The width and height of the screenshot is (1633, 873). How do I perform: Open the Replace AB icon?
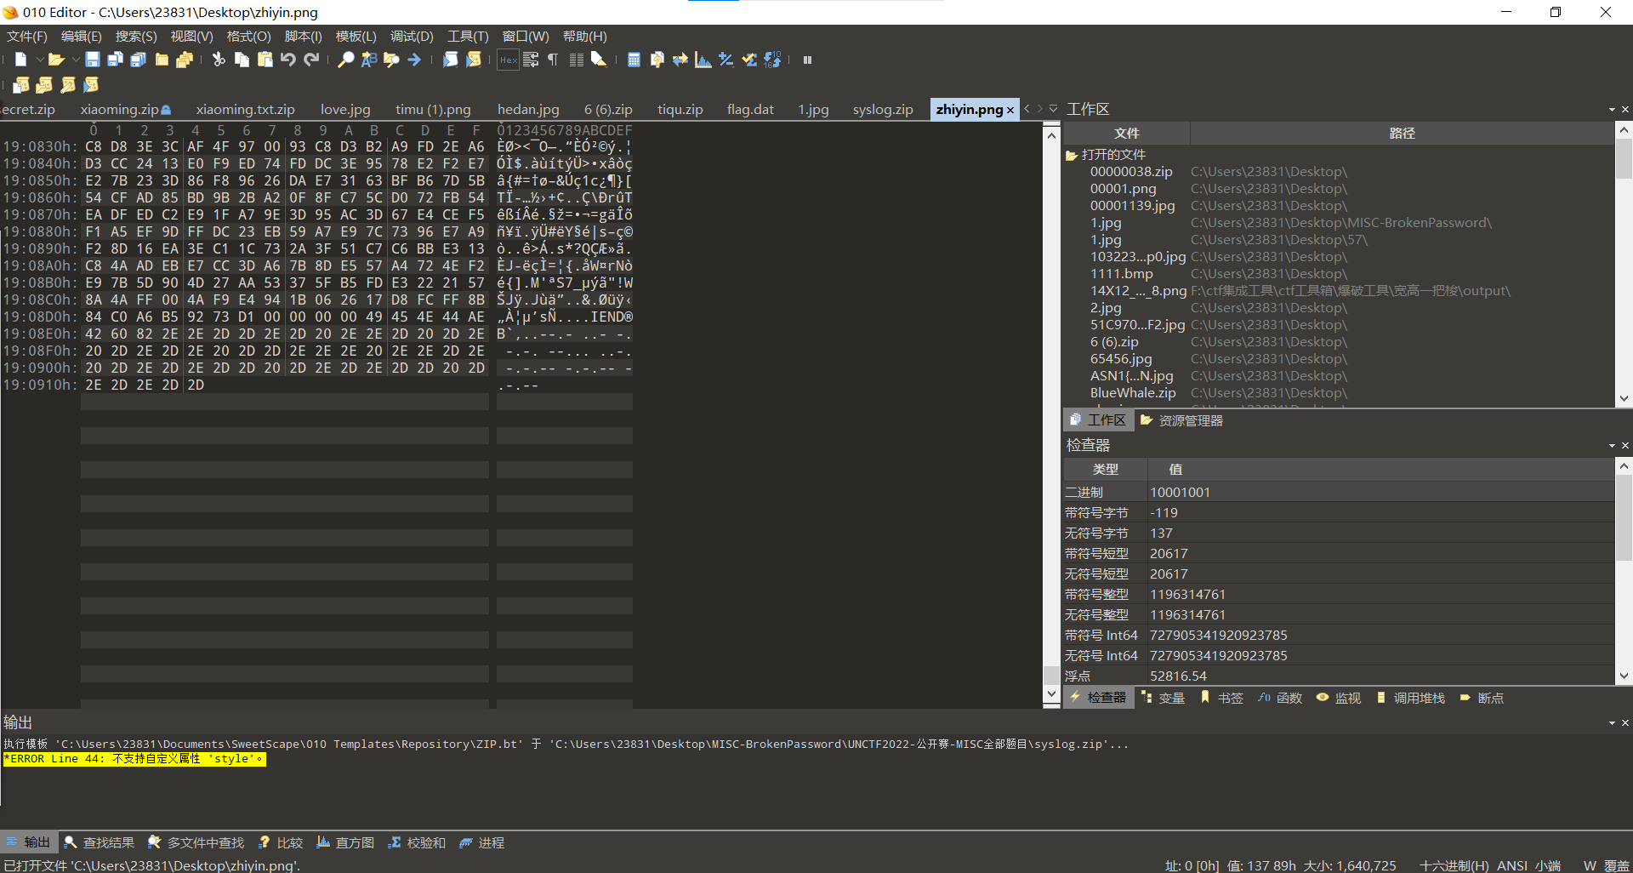(x=368, y=60)
